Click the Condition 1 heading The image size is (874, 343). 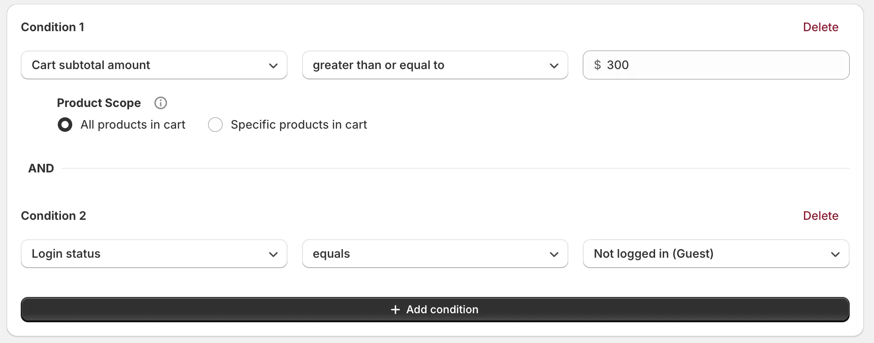pos(52,27)
